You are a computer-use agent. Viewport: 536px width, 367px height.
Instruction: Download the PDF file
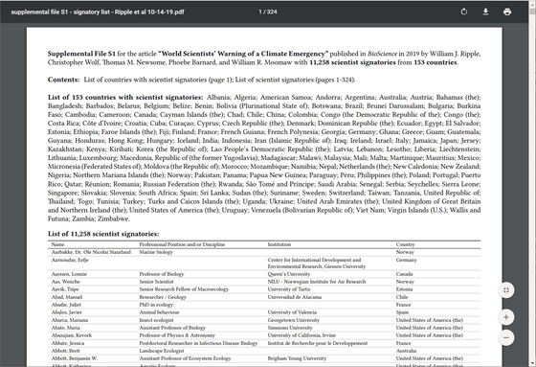[485, 11]
